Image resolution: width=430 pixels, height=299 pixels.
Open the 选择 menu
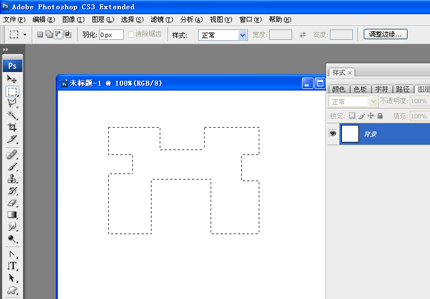[132, 20]
